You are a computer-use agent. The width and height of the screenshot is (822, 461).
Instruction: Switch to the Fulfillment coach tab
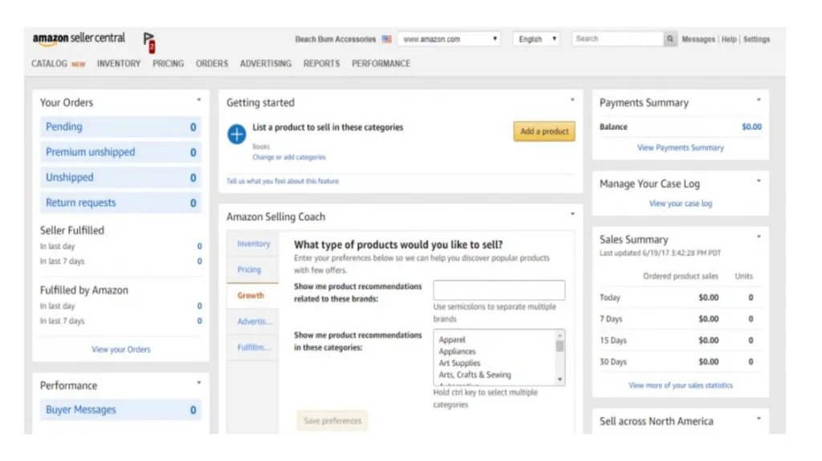coord(253,347)
